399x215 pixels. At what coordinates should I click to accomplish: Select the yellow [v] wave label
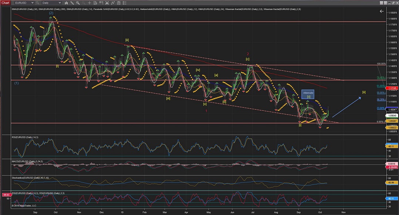coord(205,104)
